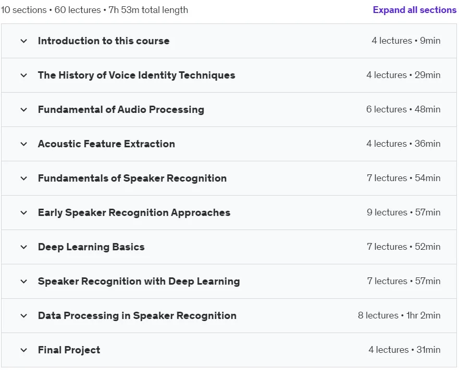
Task: Select Final Project section title
Action: (69, 350)
